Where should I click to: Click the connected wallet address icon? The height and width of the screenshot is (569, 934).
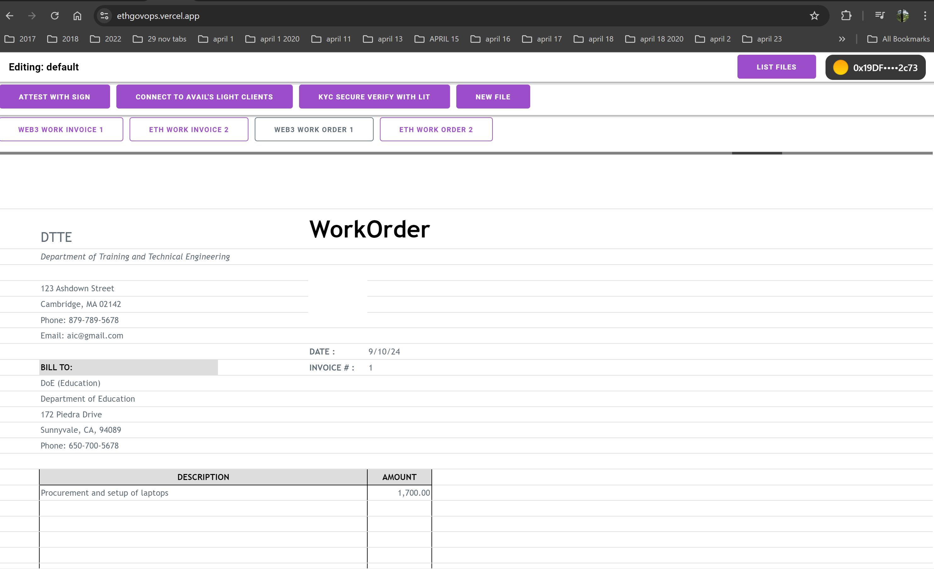pos(841,67)
